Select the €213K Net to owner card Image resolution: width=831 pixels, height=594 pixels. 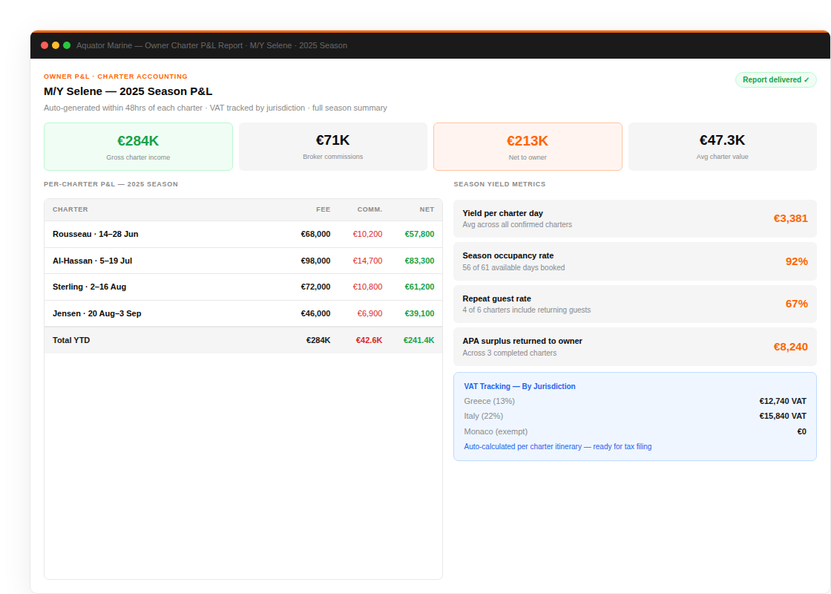pyautogui.click(x=528, y=147)
